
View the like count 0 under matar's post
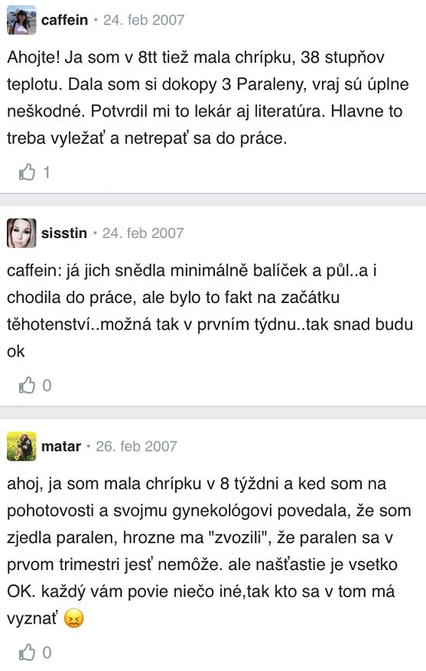pos(47,653)
